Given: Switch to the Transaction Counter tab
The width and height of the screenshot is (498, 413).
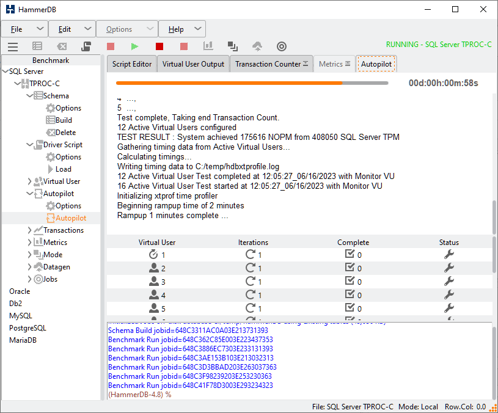Looking at the screenshot, I should (x=271, y=64).
